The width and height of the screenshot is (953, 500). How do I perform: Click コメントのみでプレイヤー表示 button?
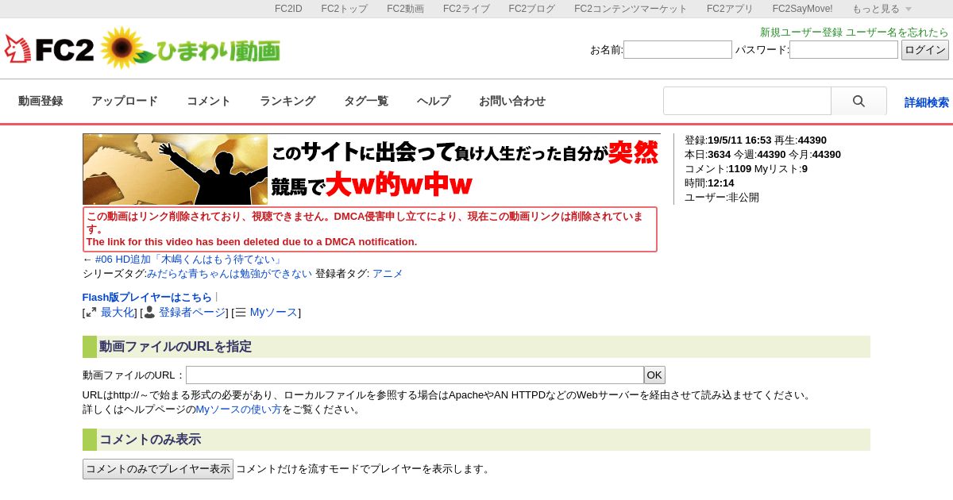(158, 469)
